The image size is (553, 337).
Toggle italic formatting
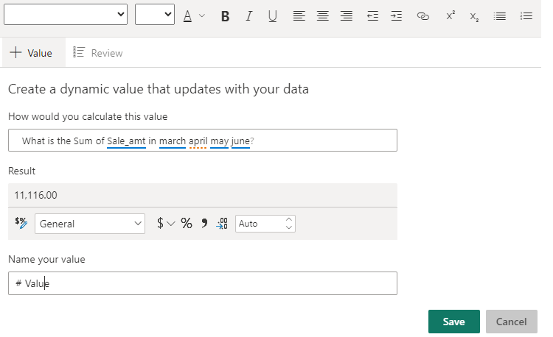point(249,15)
